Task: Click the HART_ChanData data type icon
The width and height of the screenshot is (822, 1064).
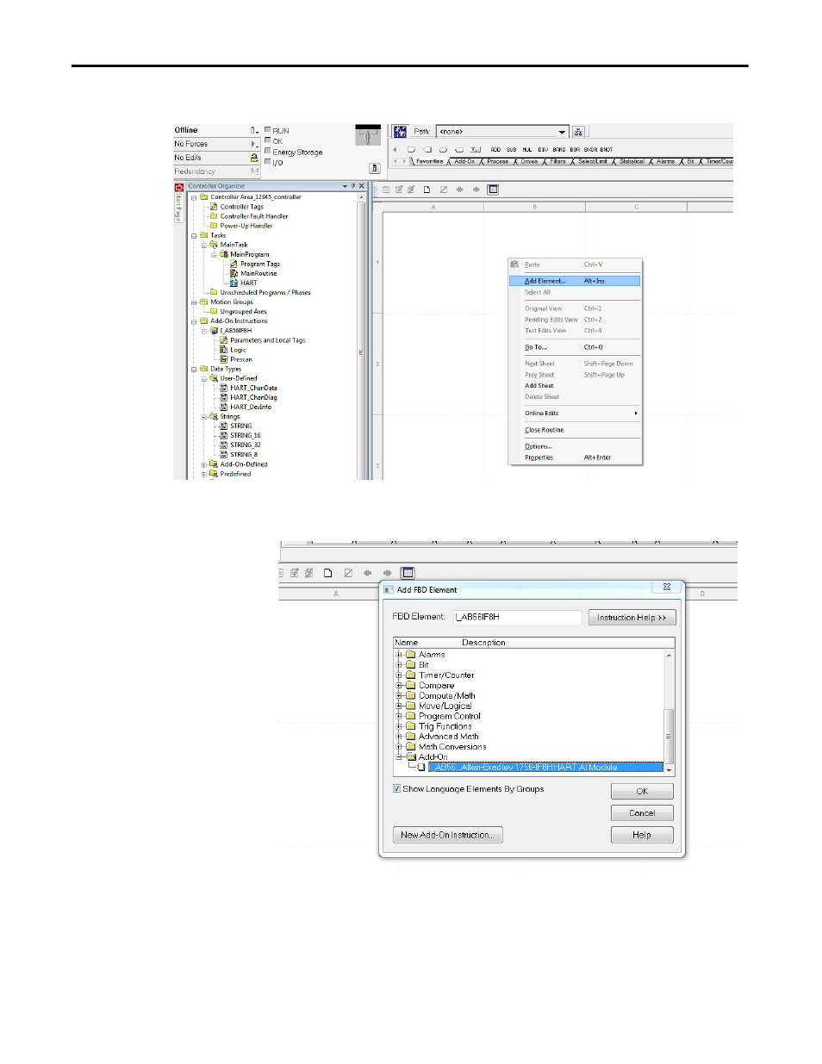Action: (224, 388)
